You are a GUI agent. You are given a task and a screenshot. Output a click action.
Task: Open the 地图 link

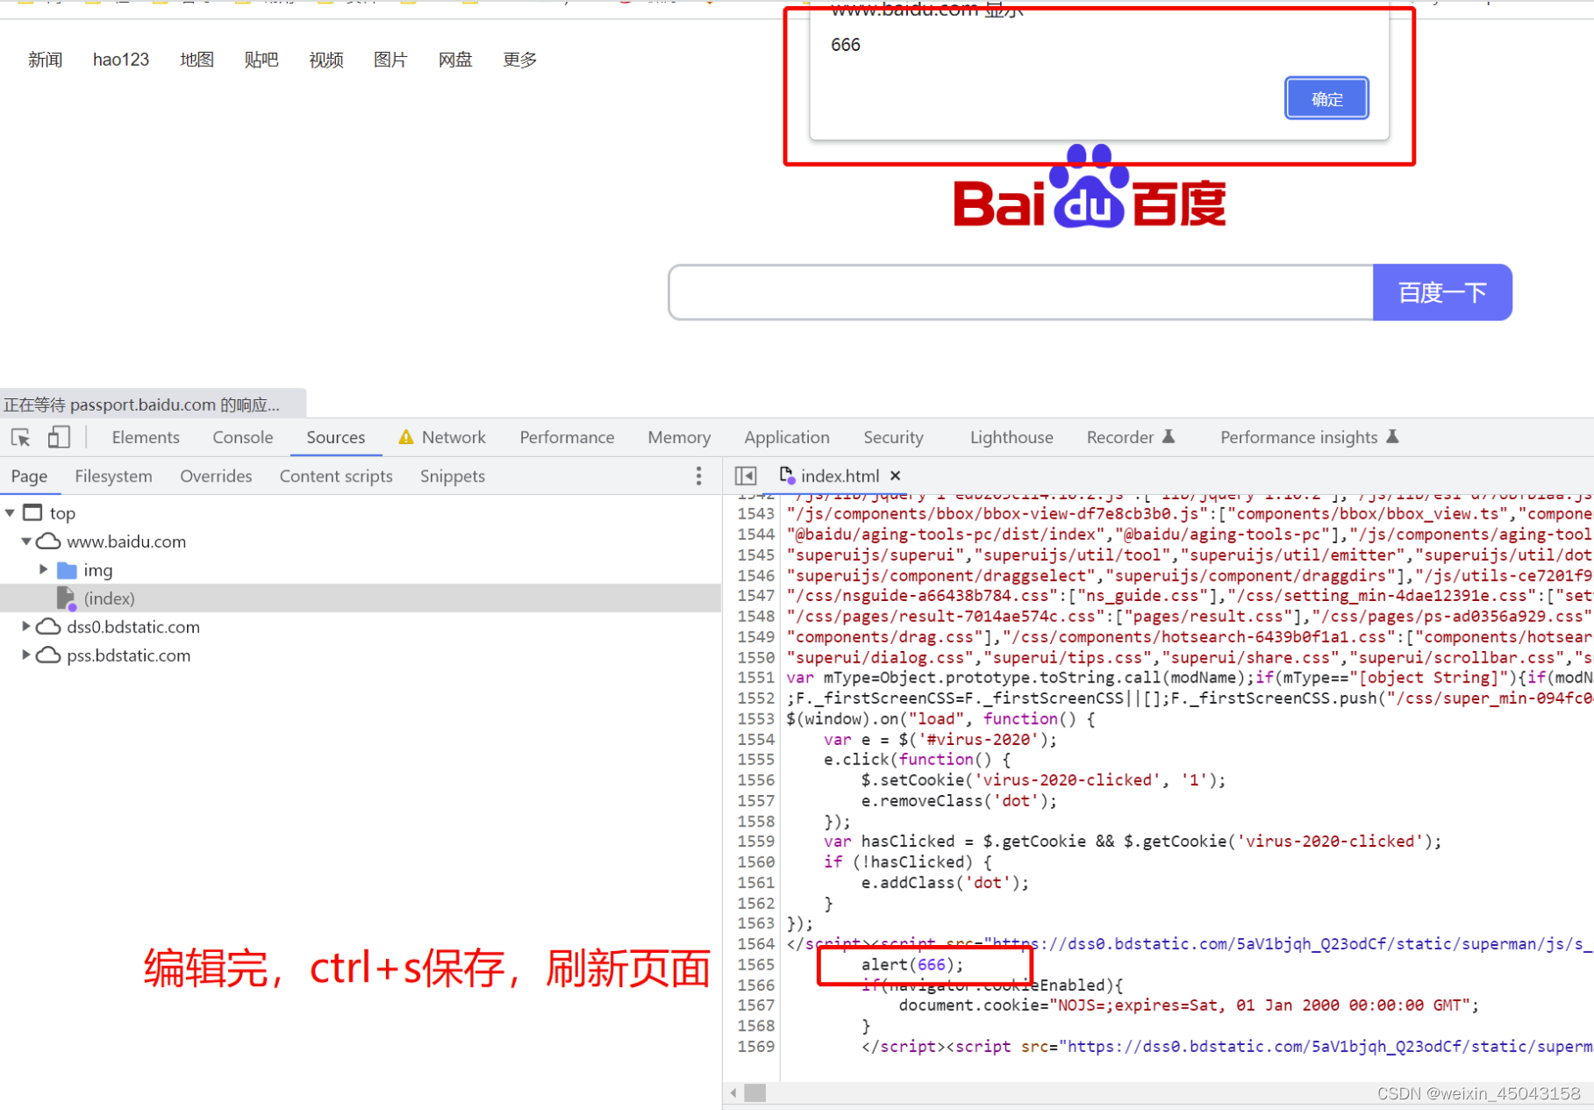tap(197, 60)
